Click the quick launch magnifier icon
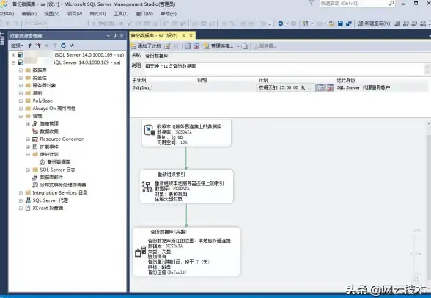This screenshot has height=298, width=431. pos(391,3)
